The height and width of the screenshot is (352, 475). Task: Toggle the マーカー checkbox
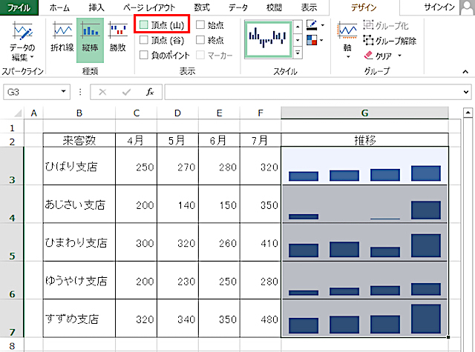coord(200,55)
